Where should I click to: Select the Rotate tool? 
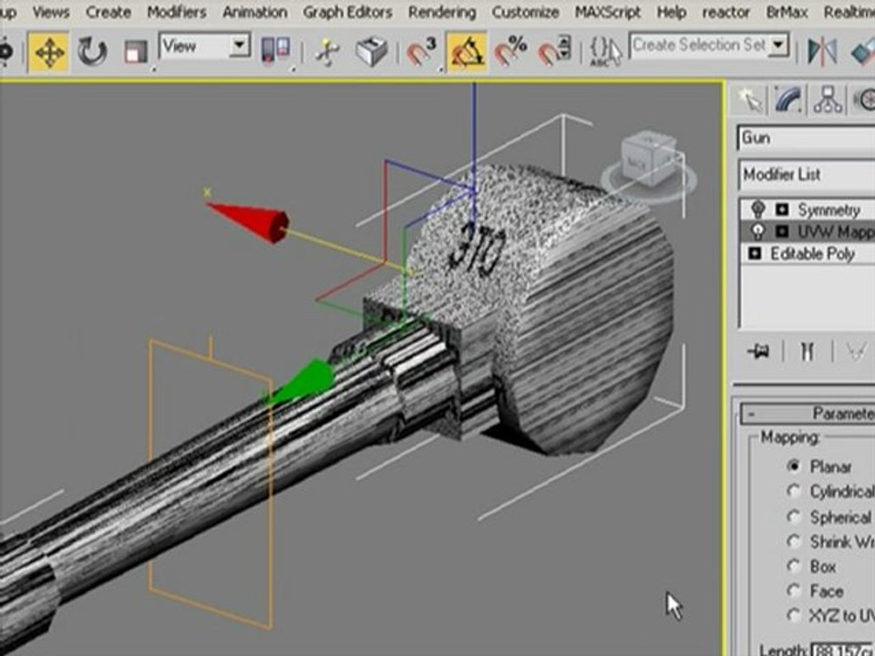pyautogui.click(x=92, y=53)
